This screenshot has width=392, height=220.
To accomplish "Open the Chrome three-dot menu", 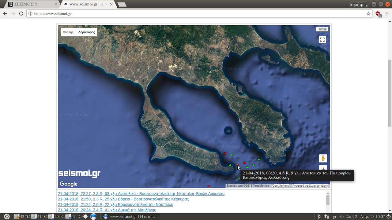I will 387,13.
